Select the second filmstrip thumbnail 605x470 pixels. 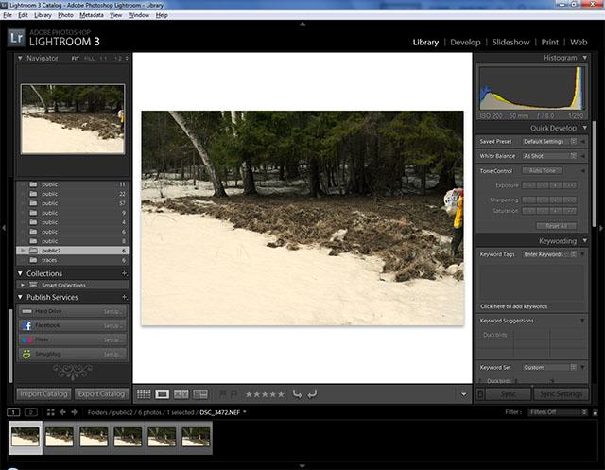pyautogui.click(x=59, y=437)
